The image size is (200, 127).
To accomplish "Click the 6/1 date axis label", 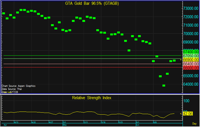I will [138, 122].
